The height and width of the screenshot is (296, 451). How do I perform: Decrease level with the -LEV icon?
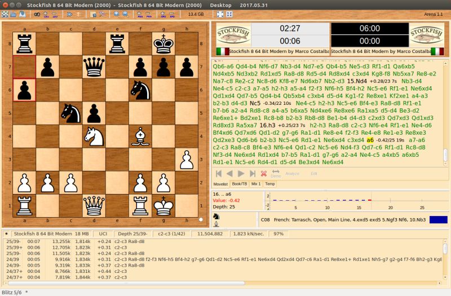coord(55,14)
